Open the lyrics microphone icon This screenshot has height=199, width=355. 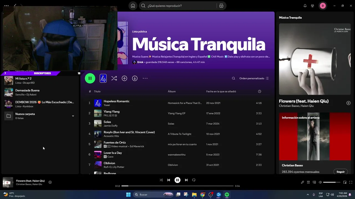tap(303, 182)
